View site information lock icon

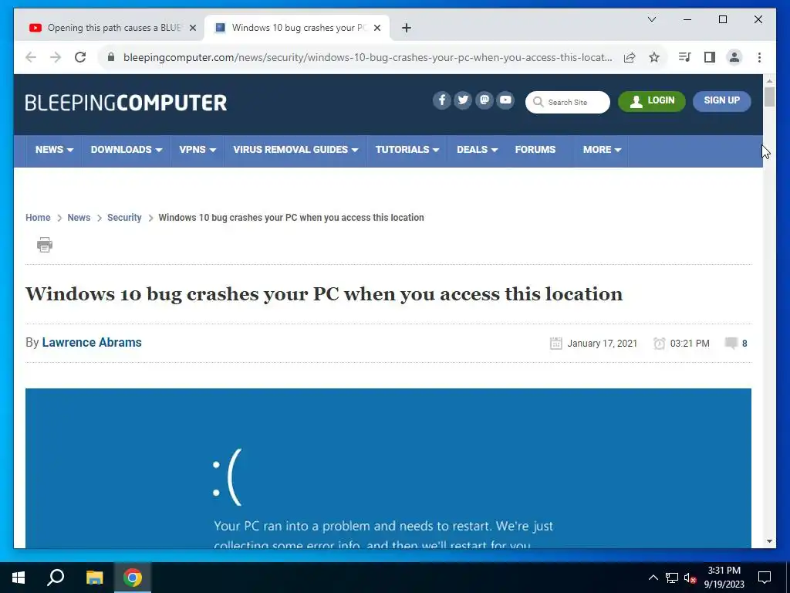[x=111, y=57]
